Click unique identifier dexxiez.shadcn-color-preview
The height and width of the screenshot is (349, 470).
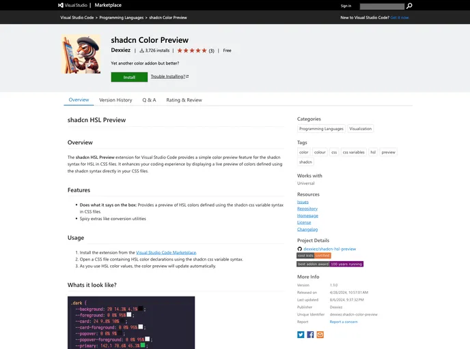[x=353, y=315]
